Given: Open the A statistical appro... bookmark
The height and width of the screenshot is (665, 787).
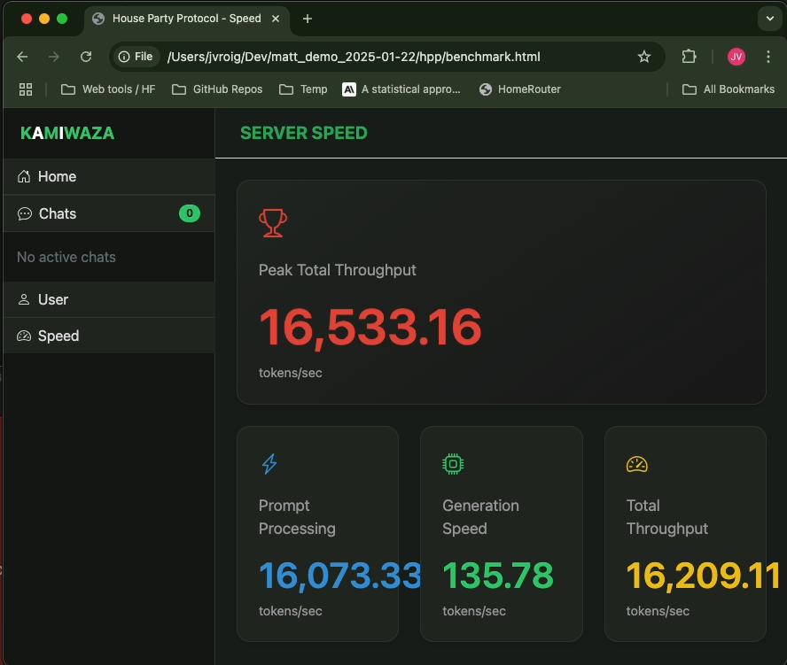Looking at the screenshot, I should coord(401,89).
